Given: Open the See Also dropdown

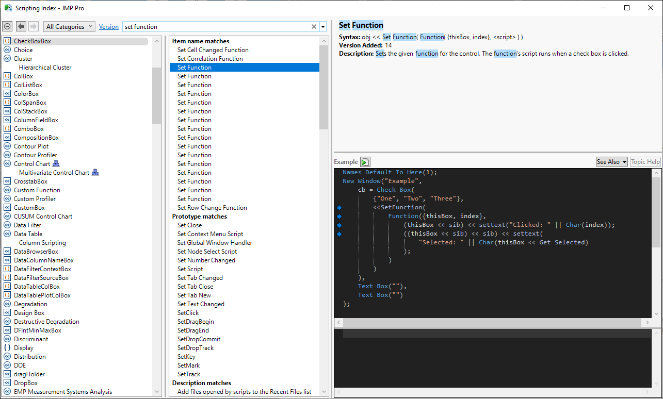Looking at the screenshot, I should pos(611,162).
